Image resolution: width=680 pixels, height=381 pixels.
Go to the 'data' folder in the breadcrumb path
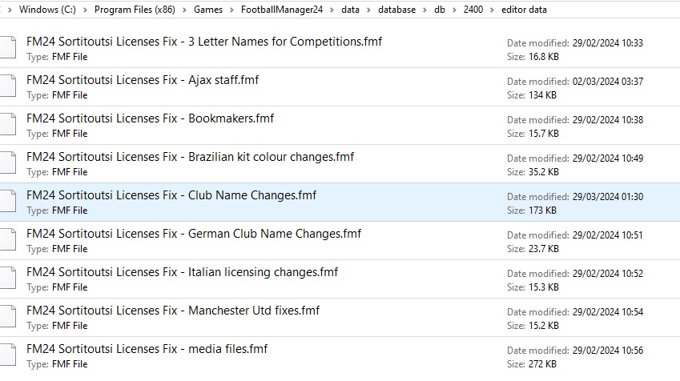click(350, 10)
